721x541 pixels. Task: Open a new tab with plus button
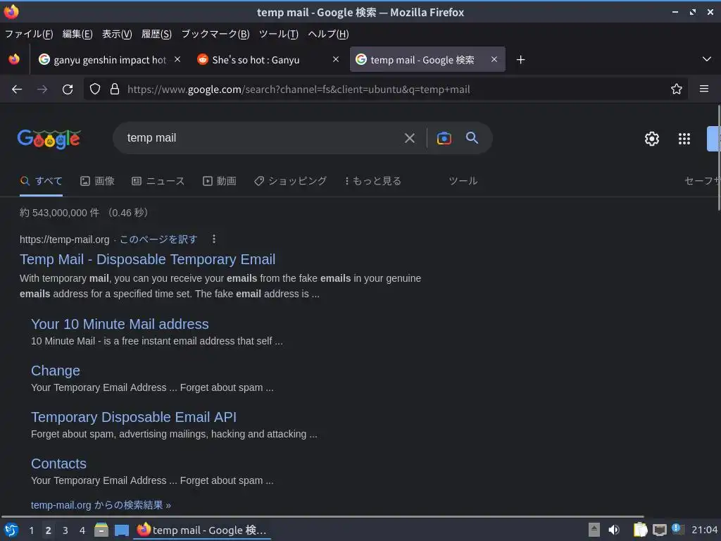[x=520, y=60]
